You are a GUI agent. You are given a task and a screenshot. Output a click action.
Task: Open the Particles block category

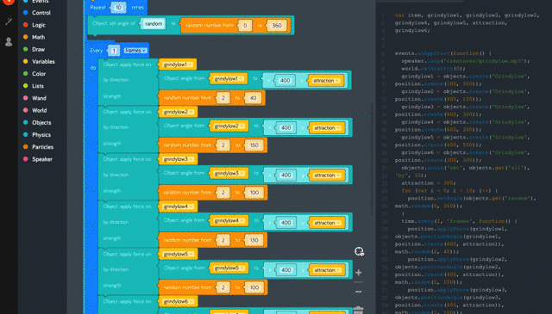(38, 147)
